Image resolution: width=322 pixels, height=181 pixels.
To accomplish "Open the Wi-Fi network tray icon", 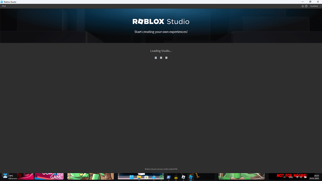I will [x=297, y=177].
